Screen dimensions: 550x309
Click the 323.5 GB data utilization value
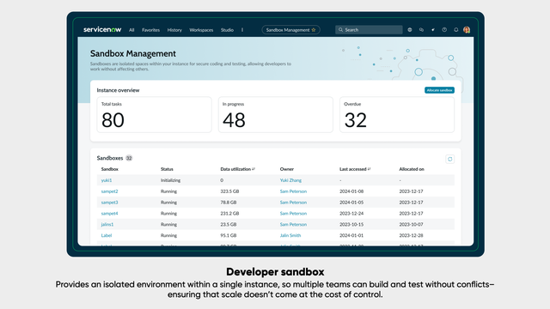tap(229, 191)
